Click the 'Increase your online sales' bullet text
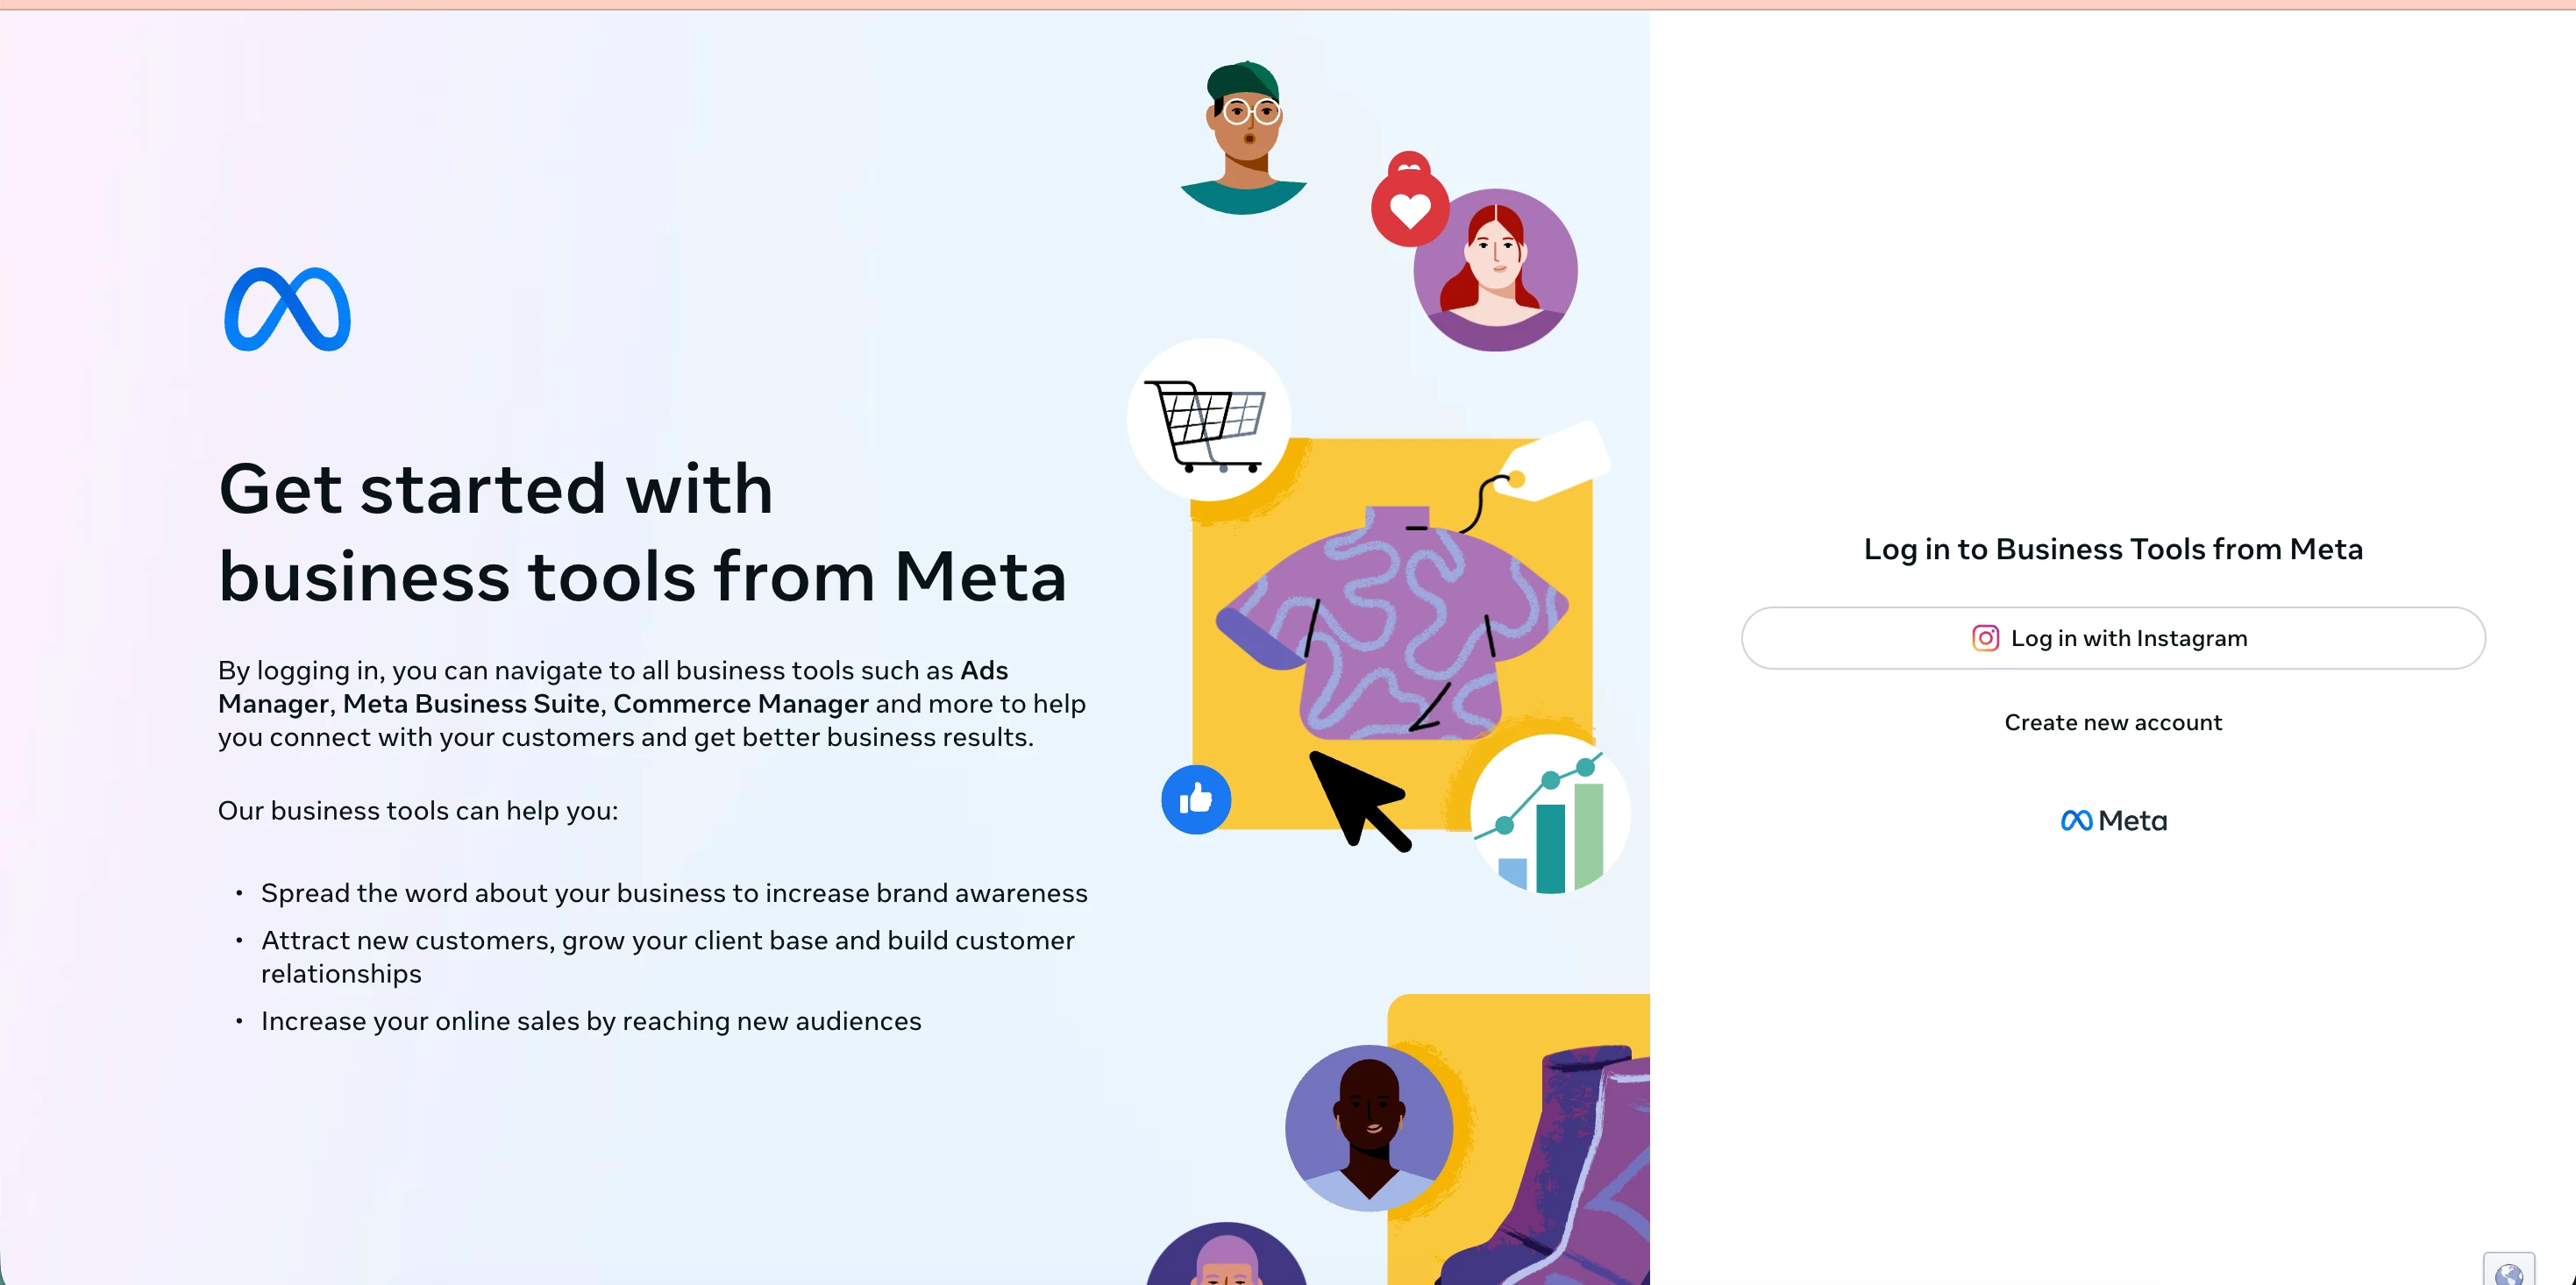2576x1285 pixels. 591,1021
